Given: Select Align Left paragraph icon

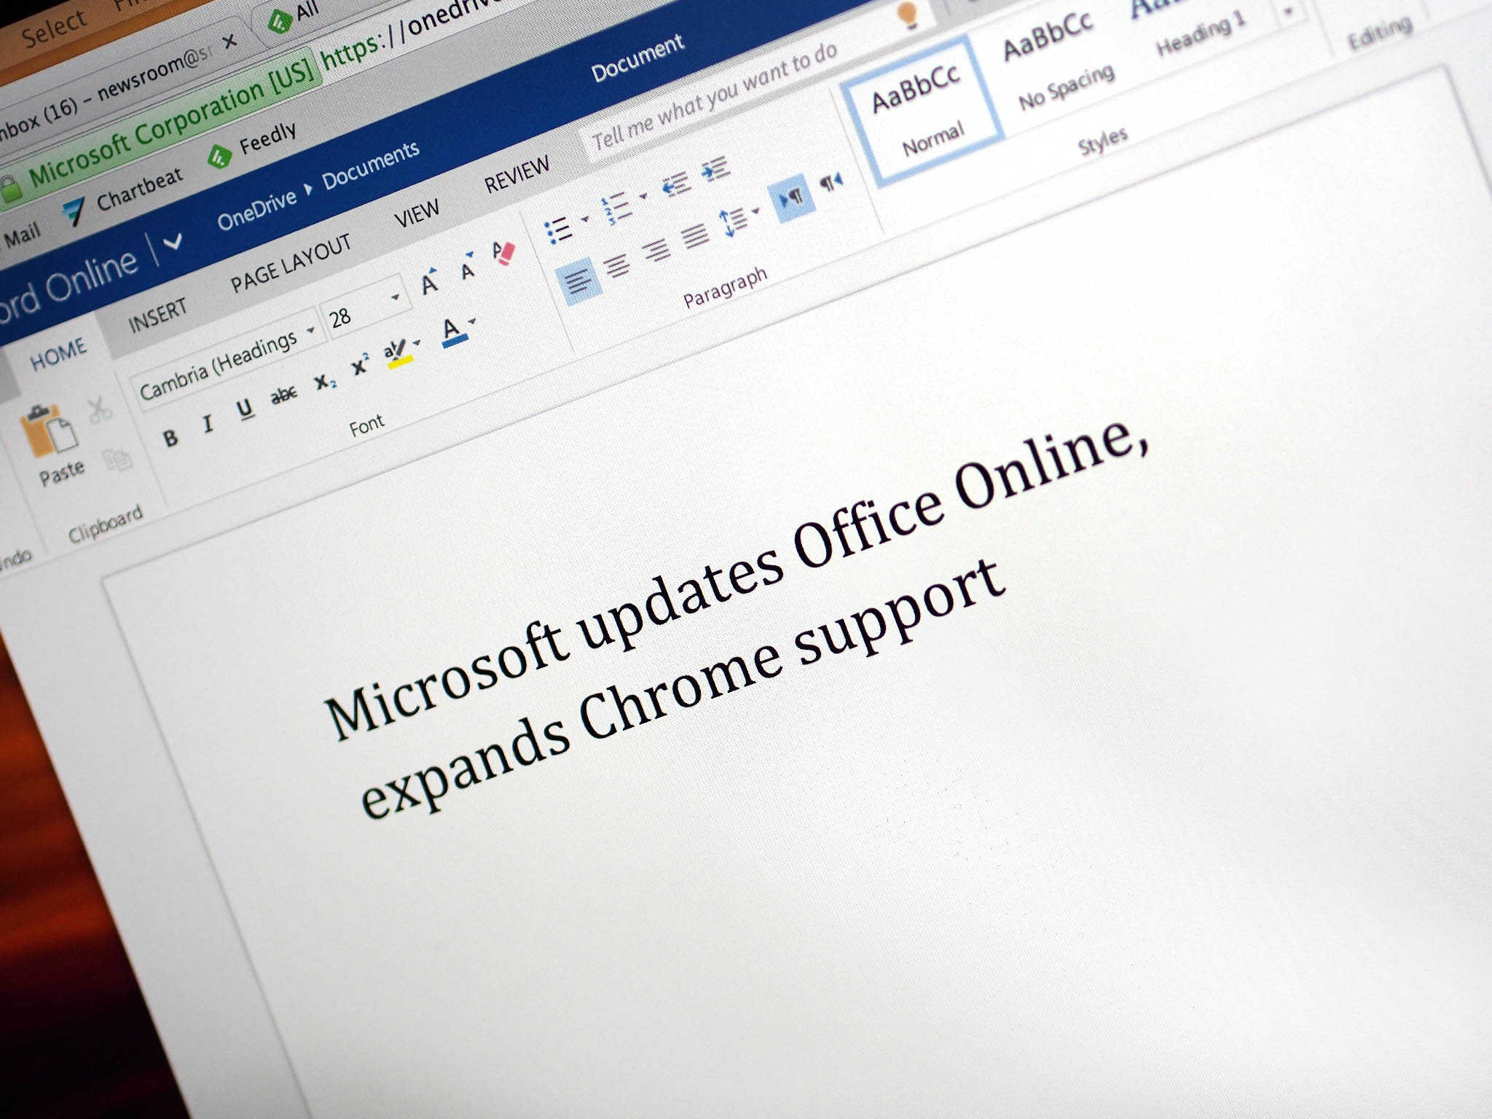Looking at the screenshot, I should pos(580,280).
